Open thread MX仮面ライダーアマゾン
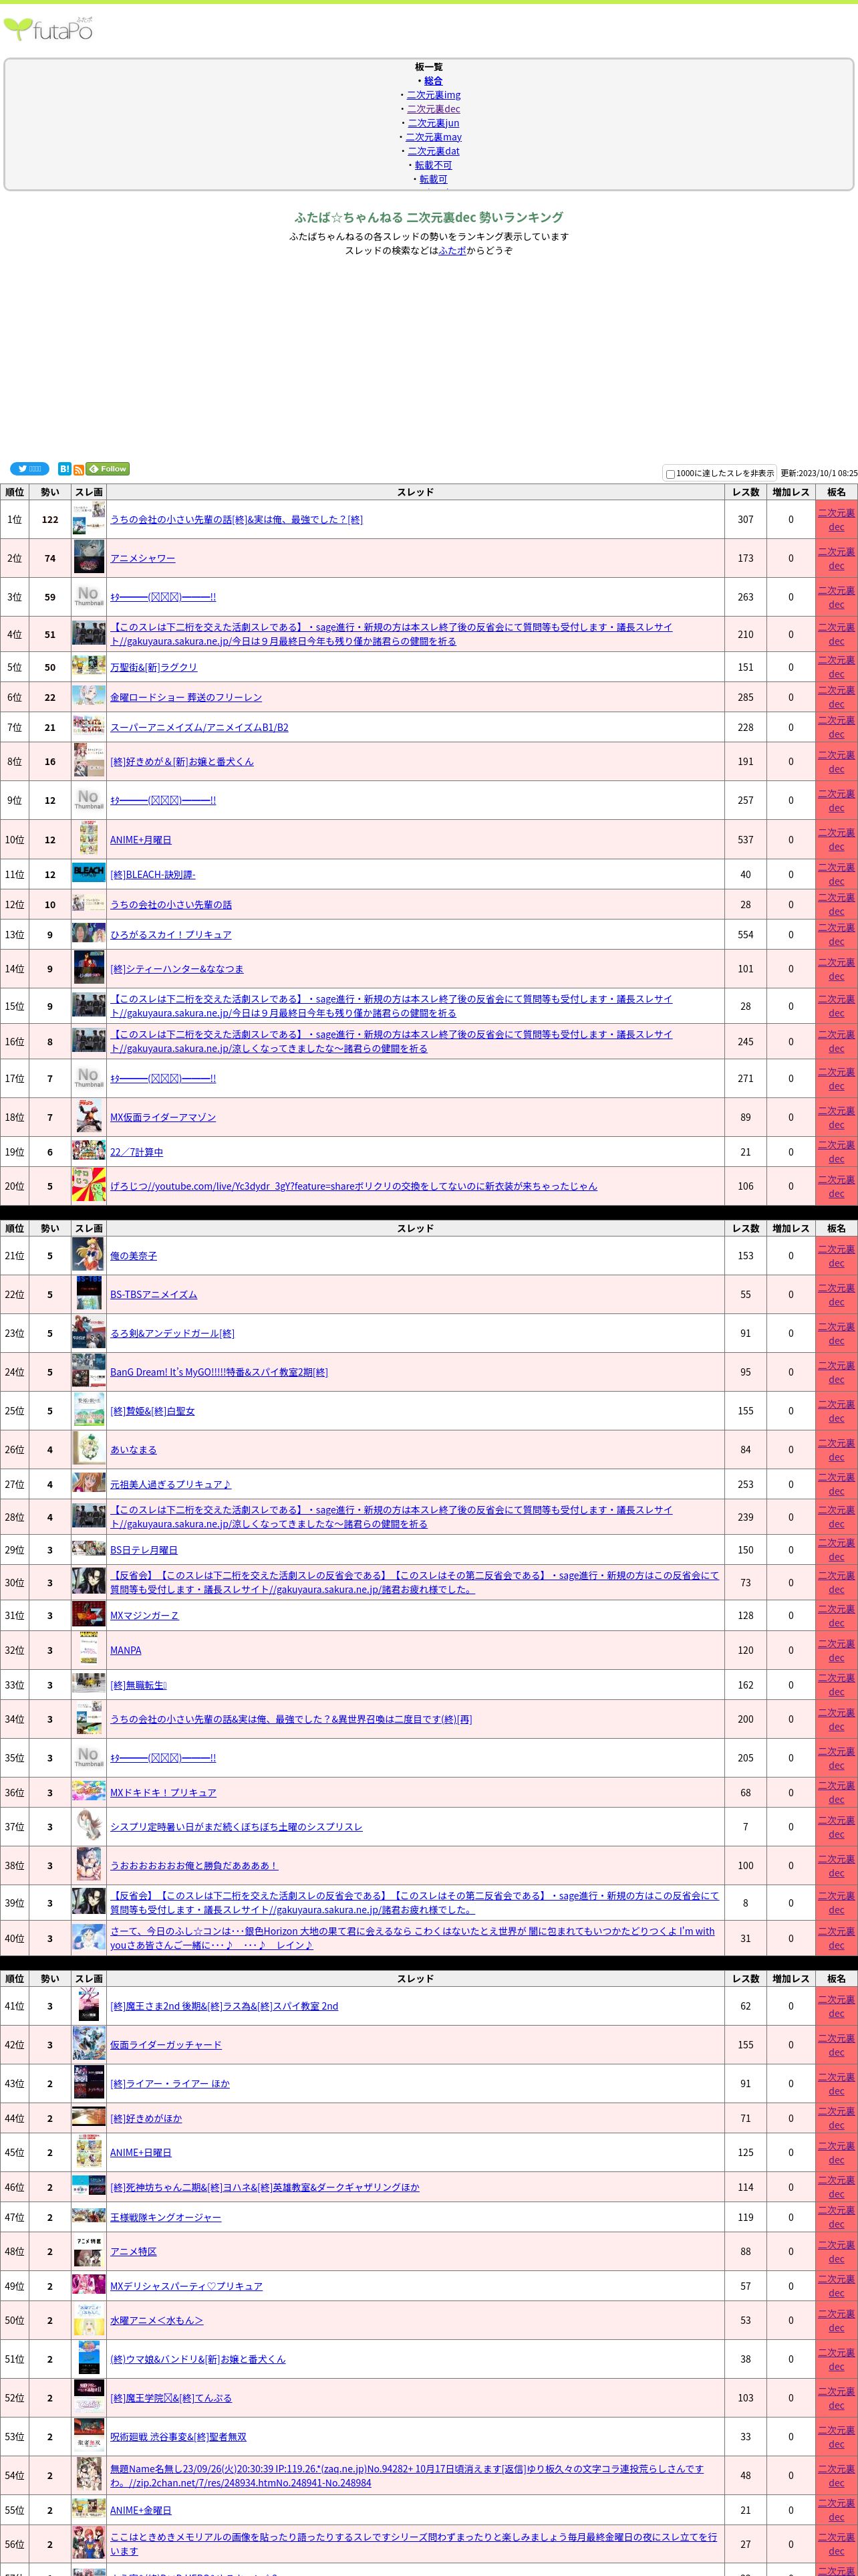The image size is (858, 2576). [163, 1118]
